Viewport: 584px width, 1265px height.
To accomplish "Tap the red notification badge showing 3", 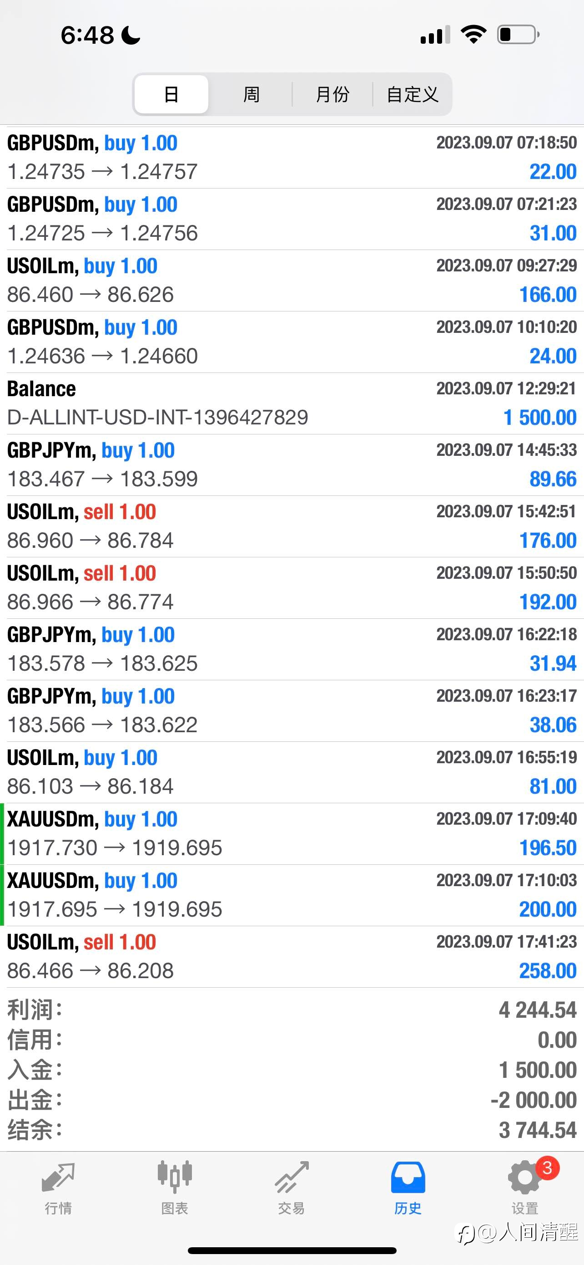I will click(547, 1168).
